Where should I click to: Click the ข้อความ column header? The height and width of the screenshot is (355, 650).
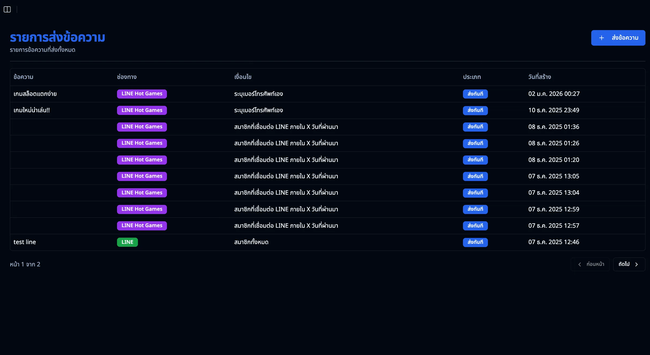tap(24, 77)
